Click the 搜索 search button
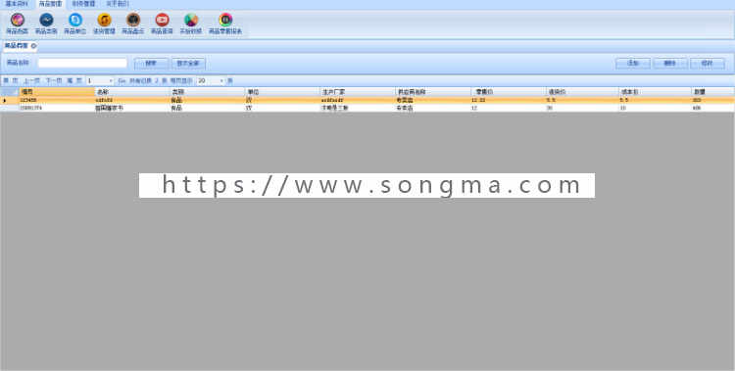This screenshot has width=735, height=371. pyautogui.click(x=151, y=64)
